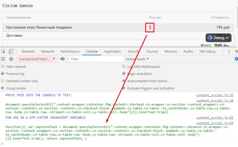Viewport: 238px width, 147px height.
Task: Uncheck Evaluate triggers user activation
Action: (x=124, y=88)
